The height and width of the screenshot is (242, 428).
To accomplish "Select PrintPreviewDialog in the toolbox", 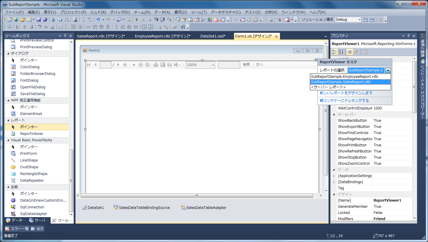I will click(37, 47).
